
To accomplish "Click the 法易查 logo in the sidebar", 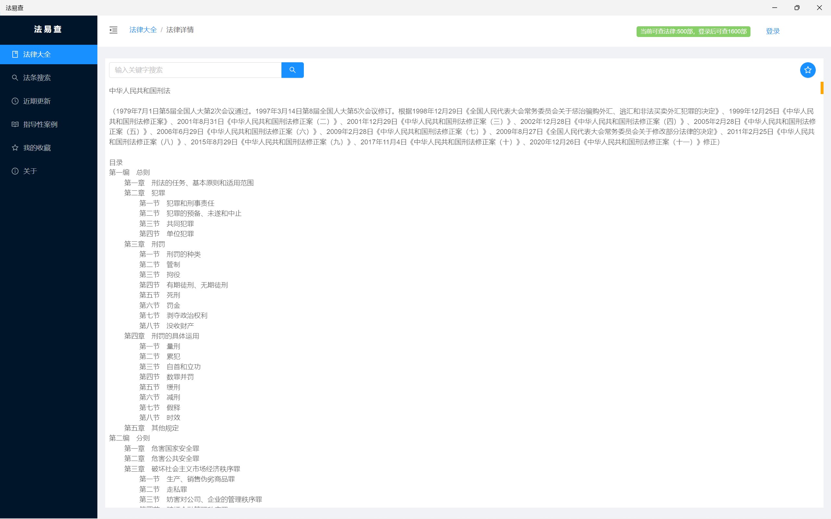I will [x=48, y=29].
